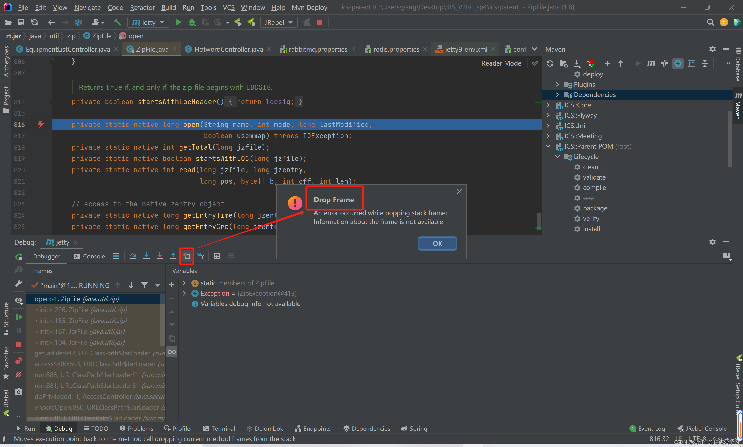Toggle show watches glasses icon in Variables

click(x=172, y=352)
